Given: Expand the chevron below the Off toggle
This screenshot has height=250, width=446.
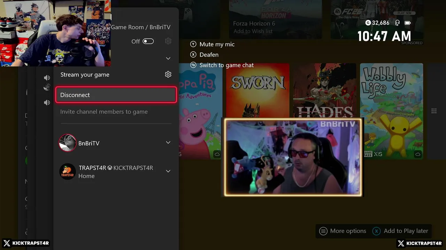Looking at the screenshot, I should click(168, 58).
